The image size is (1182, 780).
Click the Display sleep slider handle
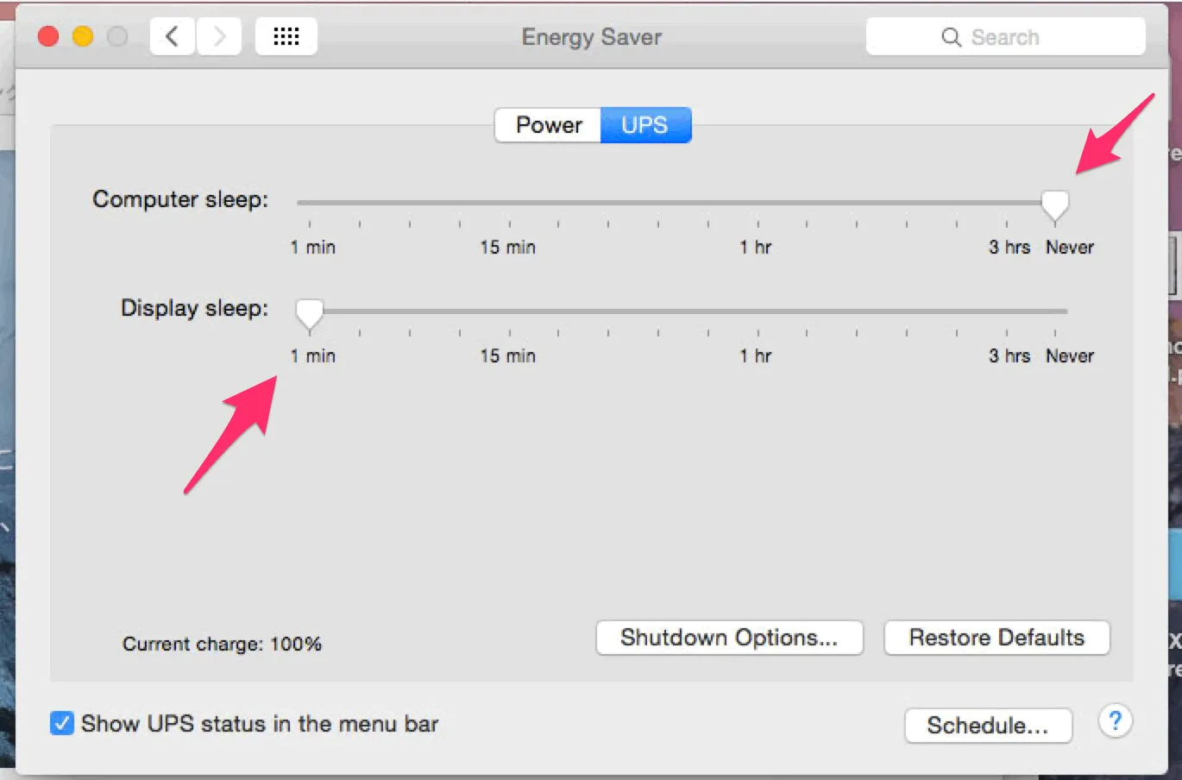pos(310,312)
